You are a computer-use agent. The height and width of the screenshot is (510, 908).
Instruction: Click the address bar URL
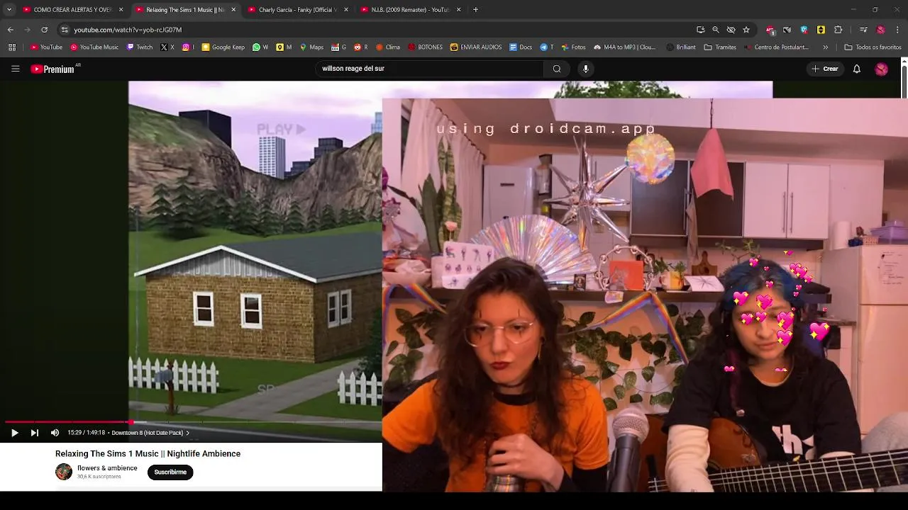click(x=128, y=30)
